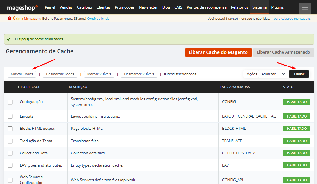Image resolution: width=317 pixels, height=184 pixels.
Task: Click HABILITADO status for EAV types
Action: pos(296,165)
